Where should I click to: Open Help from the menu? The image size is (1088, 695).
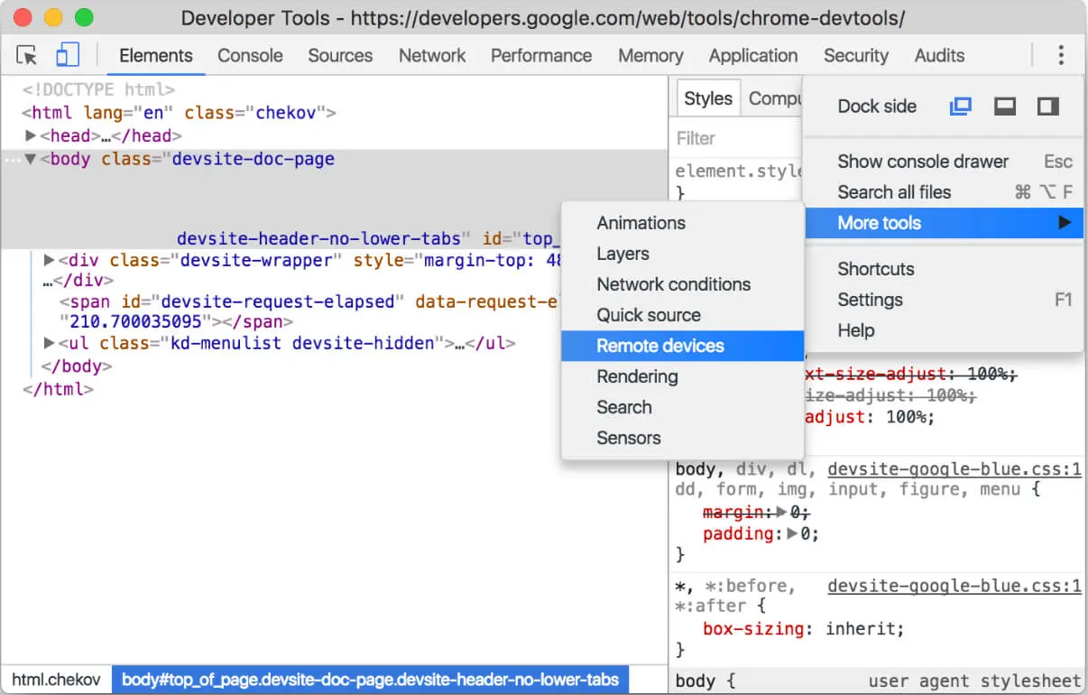[944, 330]
